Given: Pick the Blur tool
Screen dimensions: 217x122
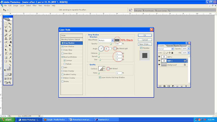Looking at the screenshot, I should [x=6, y=46].
